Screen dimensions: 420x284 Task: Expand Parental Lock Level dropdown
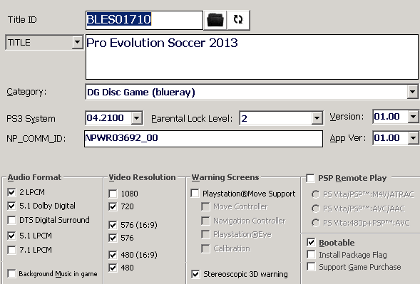coord(317,118)
